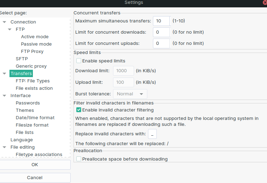Open the Burst tolerance dropdown

[x=130, y=94]
